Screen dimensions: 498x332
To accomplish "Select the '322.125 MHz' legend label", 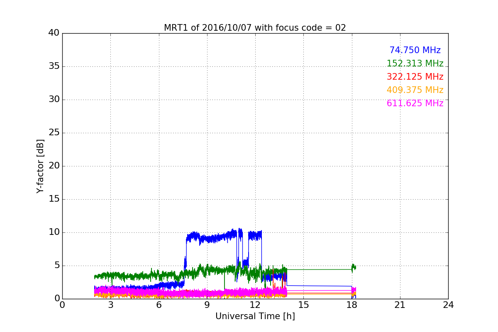I will click(415, 77).
